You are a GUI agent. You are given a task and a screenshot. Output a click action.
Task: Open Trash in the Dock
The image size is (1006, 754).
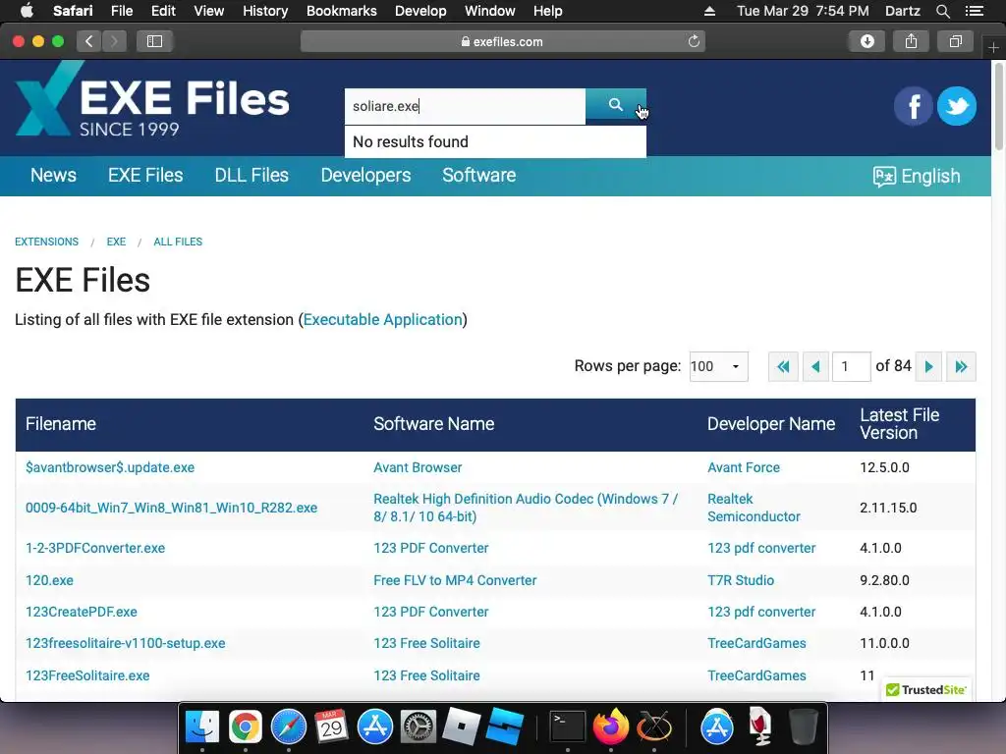point(803,727)
